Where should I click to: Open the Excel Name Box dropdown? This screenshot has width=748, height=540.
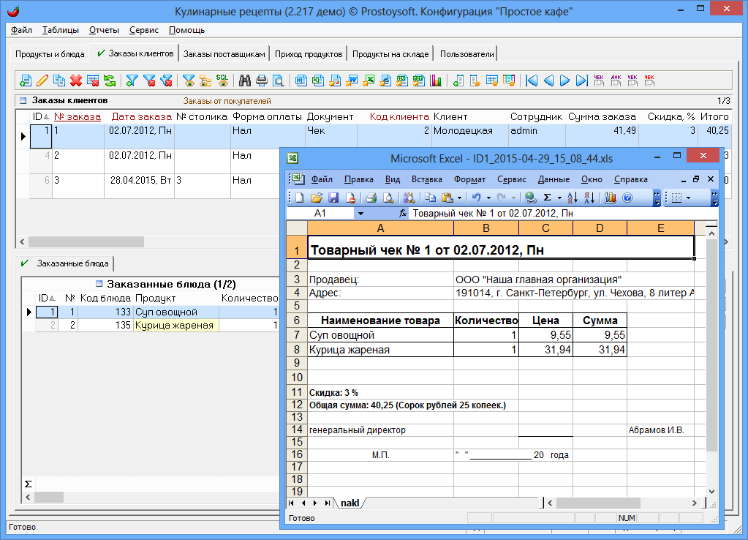point(360,214)
